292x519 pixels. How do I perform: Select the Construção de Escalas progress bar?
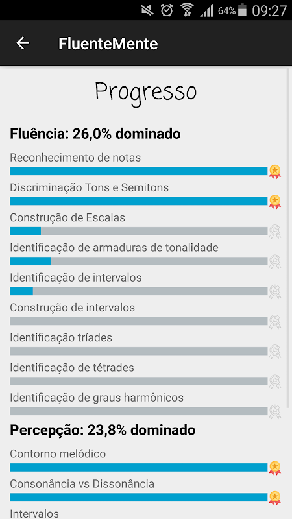pyautogui.click(x=138, y=231)
